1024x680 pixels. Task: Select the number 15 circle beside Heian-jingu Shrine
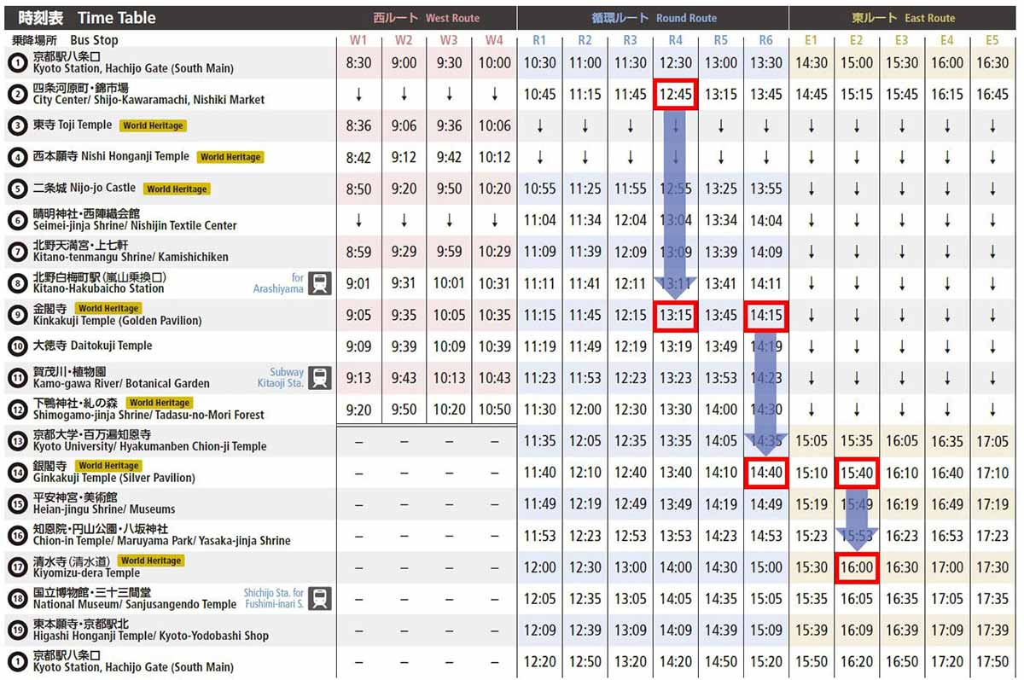pos(18,504)
